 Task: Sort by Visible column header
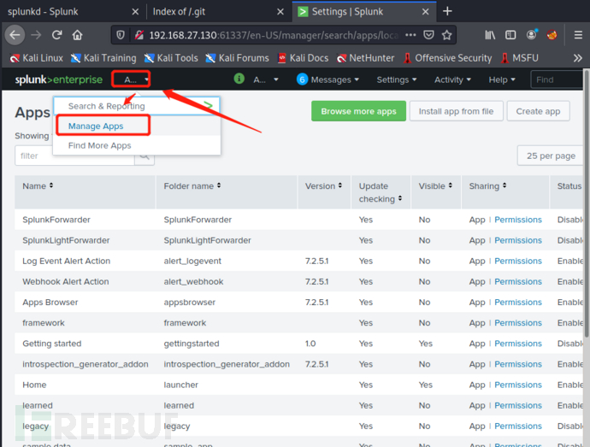(435, 185)
